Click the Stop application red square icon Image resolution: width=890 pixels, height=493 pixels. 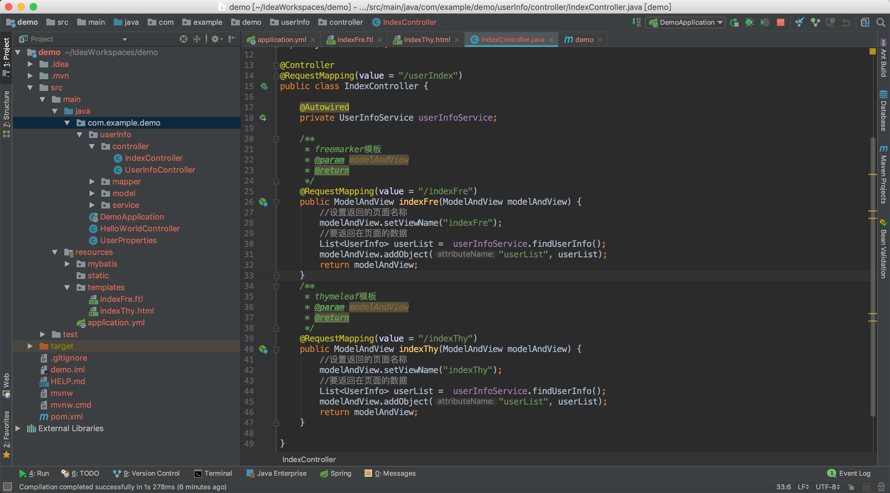pyautogui.click(x=780, y=23)
